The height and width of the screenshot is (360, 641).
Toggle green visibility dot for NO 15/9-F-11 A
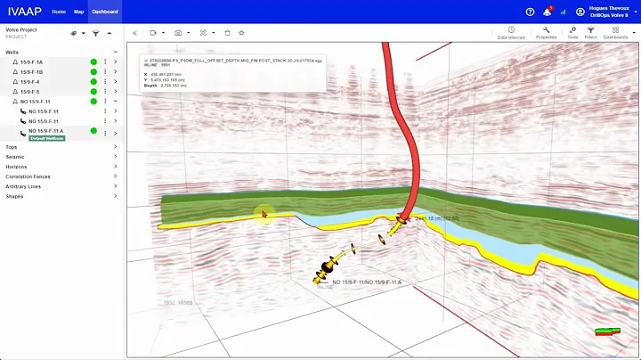pos(93,130)
